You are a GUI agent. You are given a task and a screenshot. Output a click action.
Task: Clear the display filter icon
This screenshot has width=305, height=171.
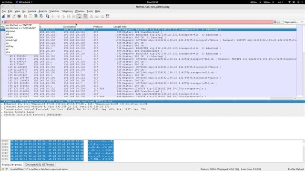[275, 22]
